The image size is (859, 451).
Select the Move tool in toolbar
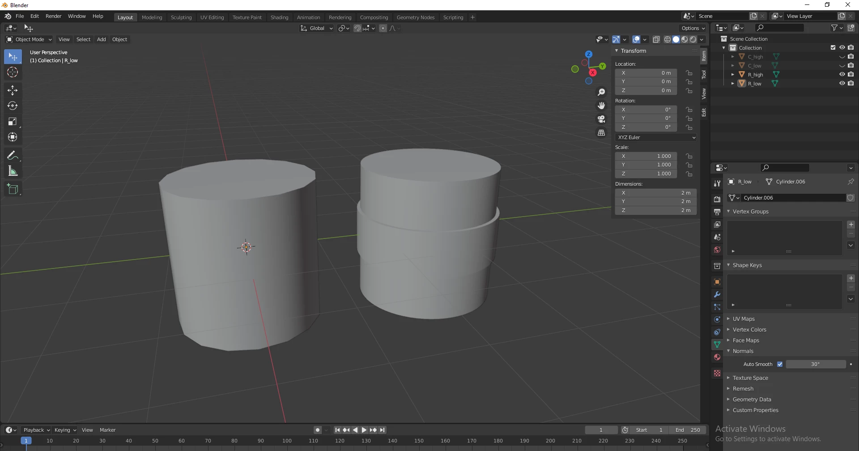coord(13,90)
